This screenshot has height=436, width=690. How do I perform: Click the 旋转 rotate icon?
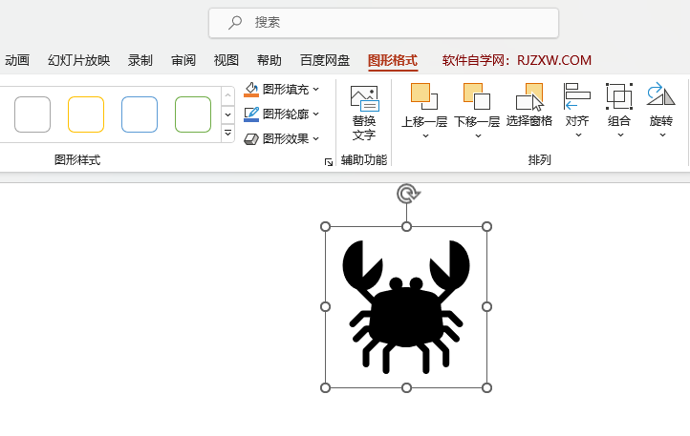[x=661, y=94]
